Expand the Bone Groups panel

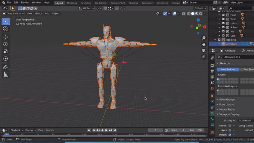point(227,99)
